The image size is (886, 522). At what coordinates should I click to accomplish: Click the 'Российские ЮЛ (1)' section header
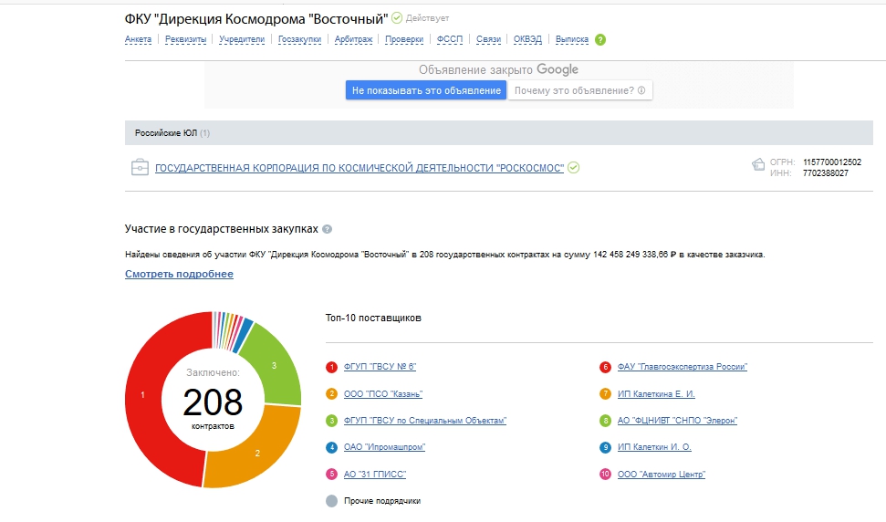tap(499, 132)
